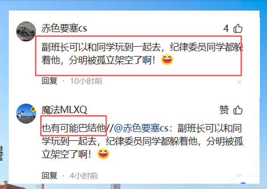Like the comment by 赤色要塞cs with thumbs-up
The image size is (267, 189).
pyautogui.click(x=238, y=29)
